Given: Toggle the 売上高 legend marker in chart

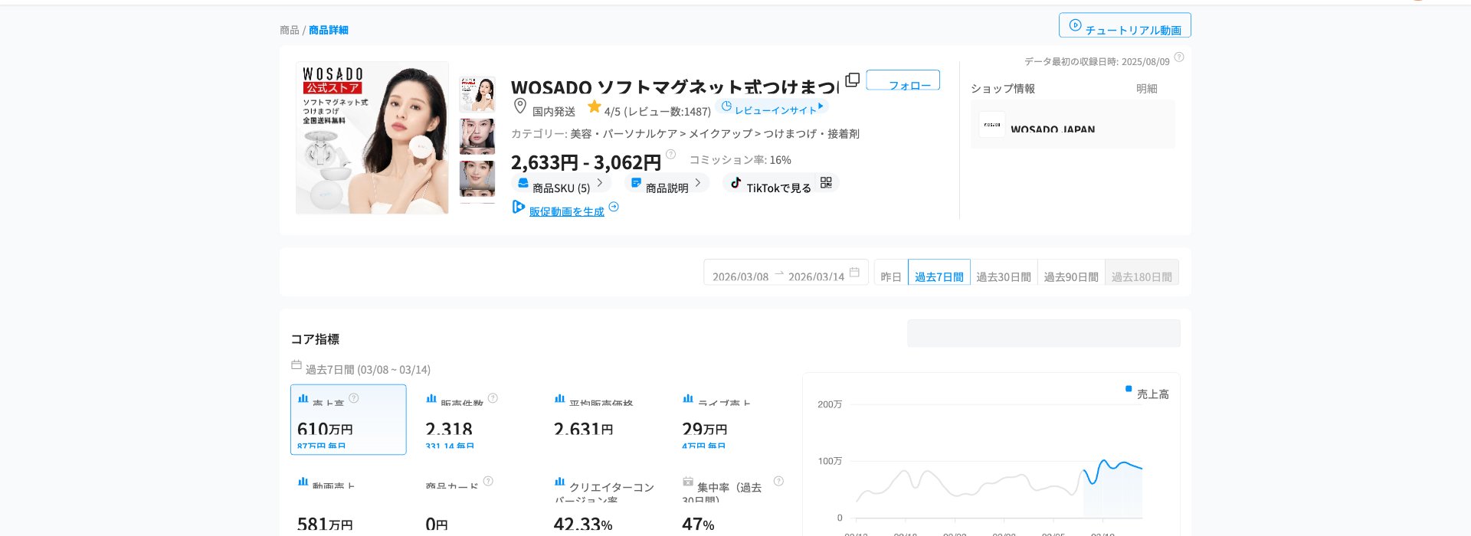Looking at the screenshot, I should pos(1129,388).
